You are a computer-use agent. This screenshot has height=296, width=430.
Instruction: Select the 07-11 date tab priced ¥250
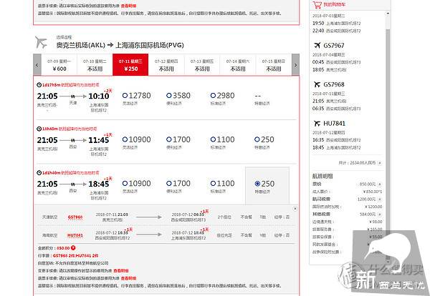coord(130,65)
